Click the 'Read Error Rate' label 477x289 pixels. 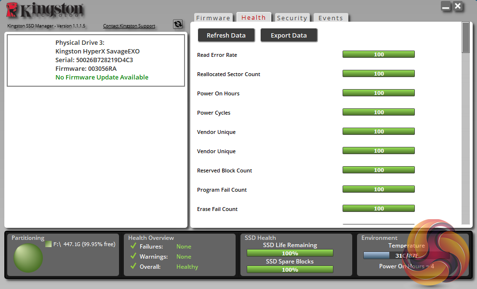(x=217, y=55)
